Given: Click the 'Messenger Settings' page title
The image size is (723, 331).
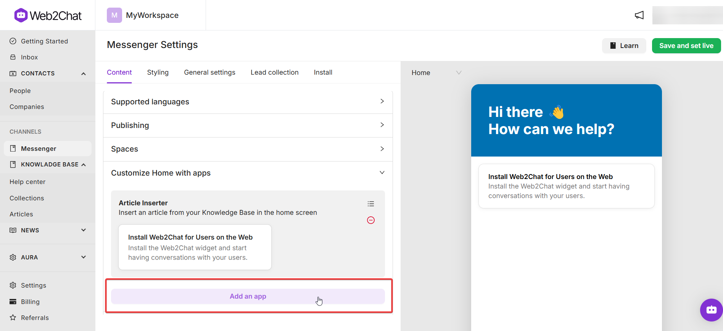Looking at the screenshot, I should (152, 45).
